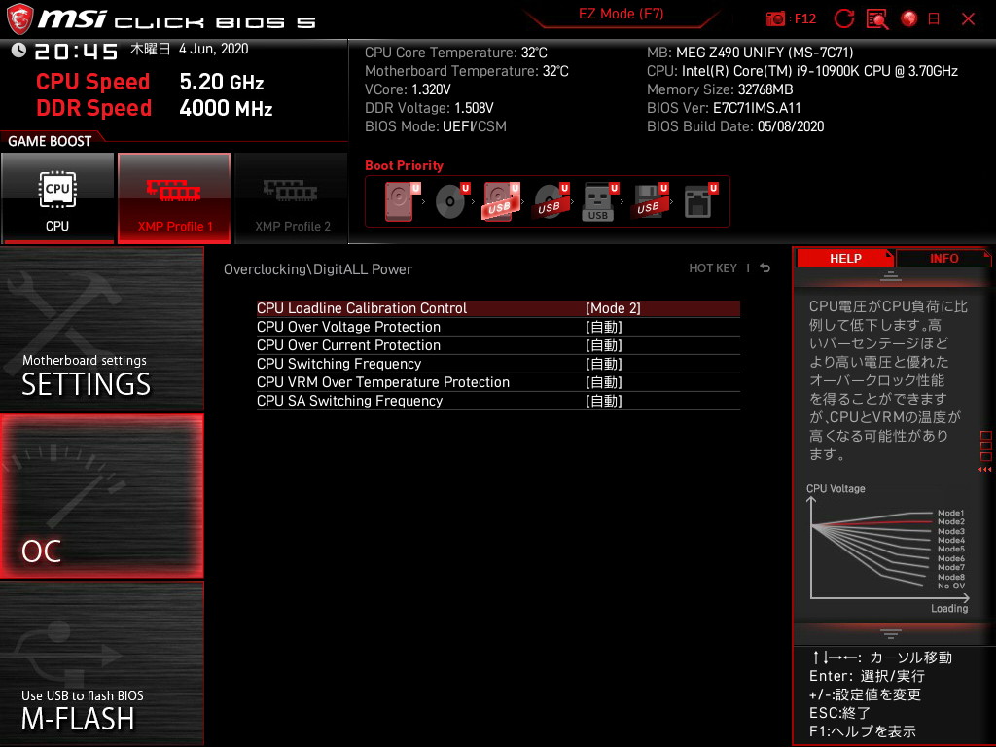Change CPU Over Current Protection [自動] value
This screenshot has width=996, height=747.
point(603,345)
